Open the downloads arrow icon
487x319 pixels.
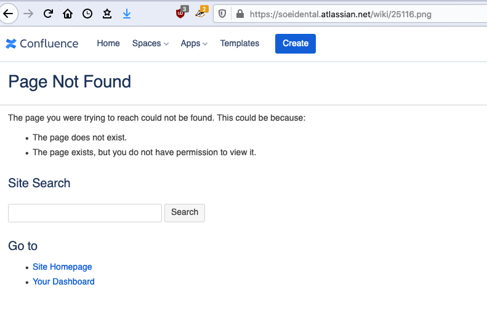click(127, 14)
